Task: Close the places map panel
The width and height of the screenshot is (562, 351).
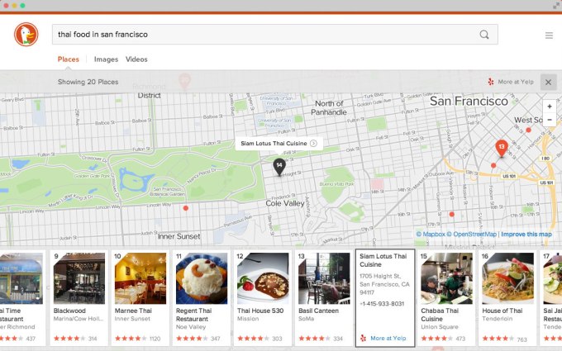Action: (549, 82)
